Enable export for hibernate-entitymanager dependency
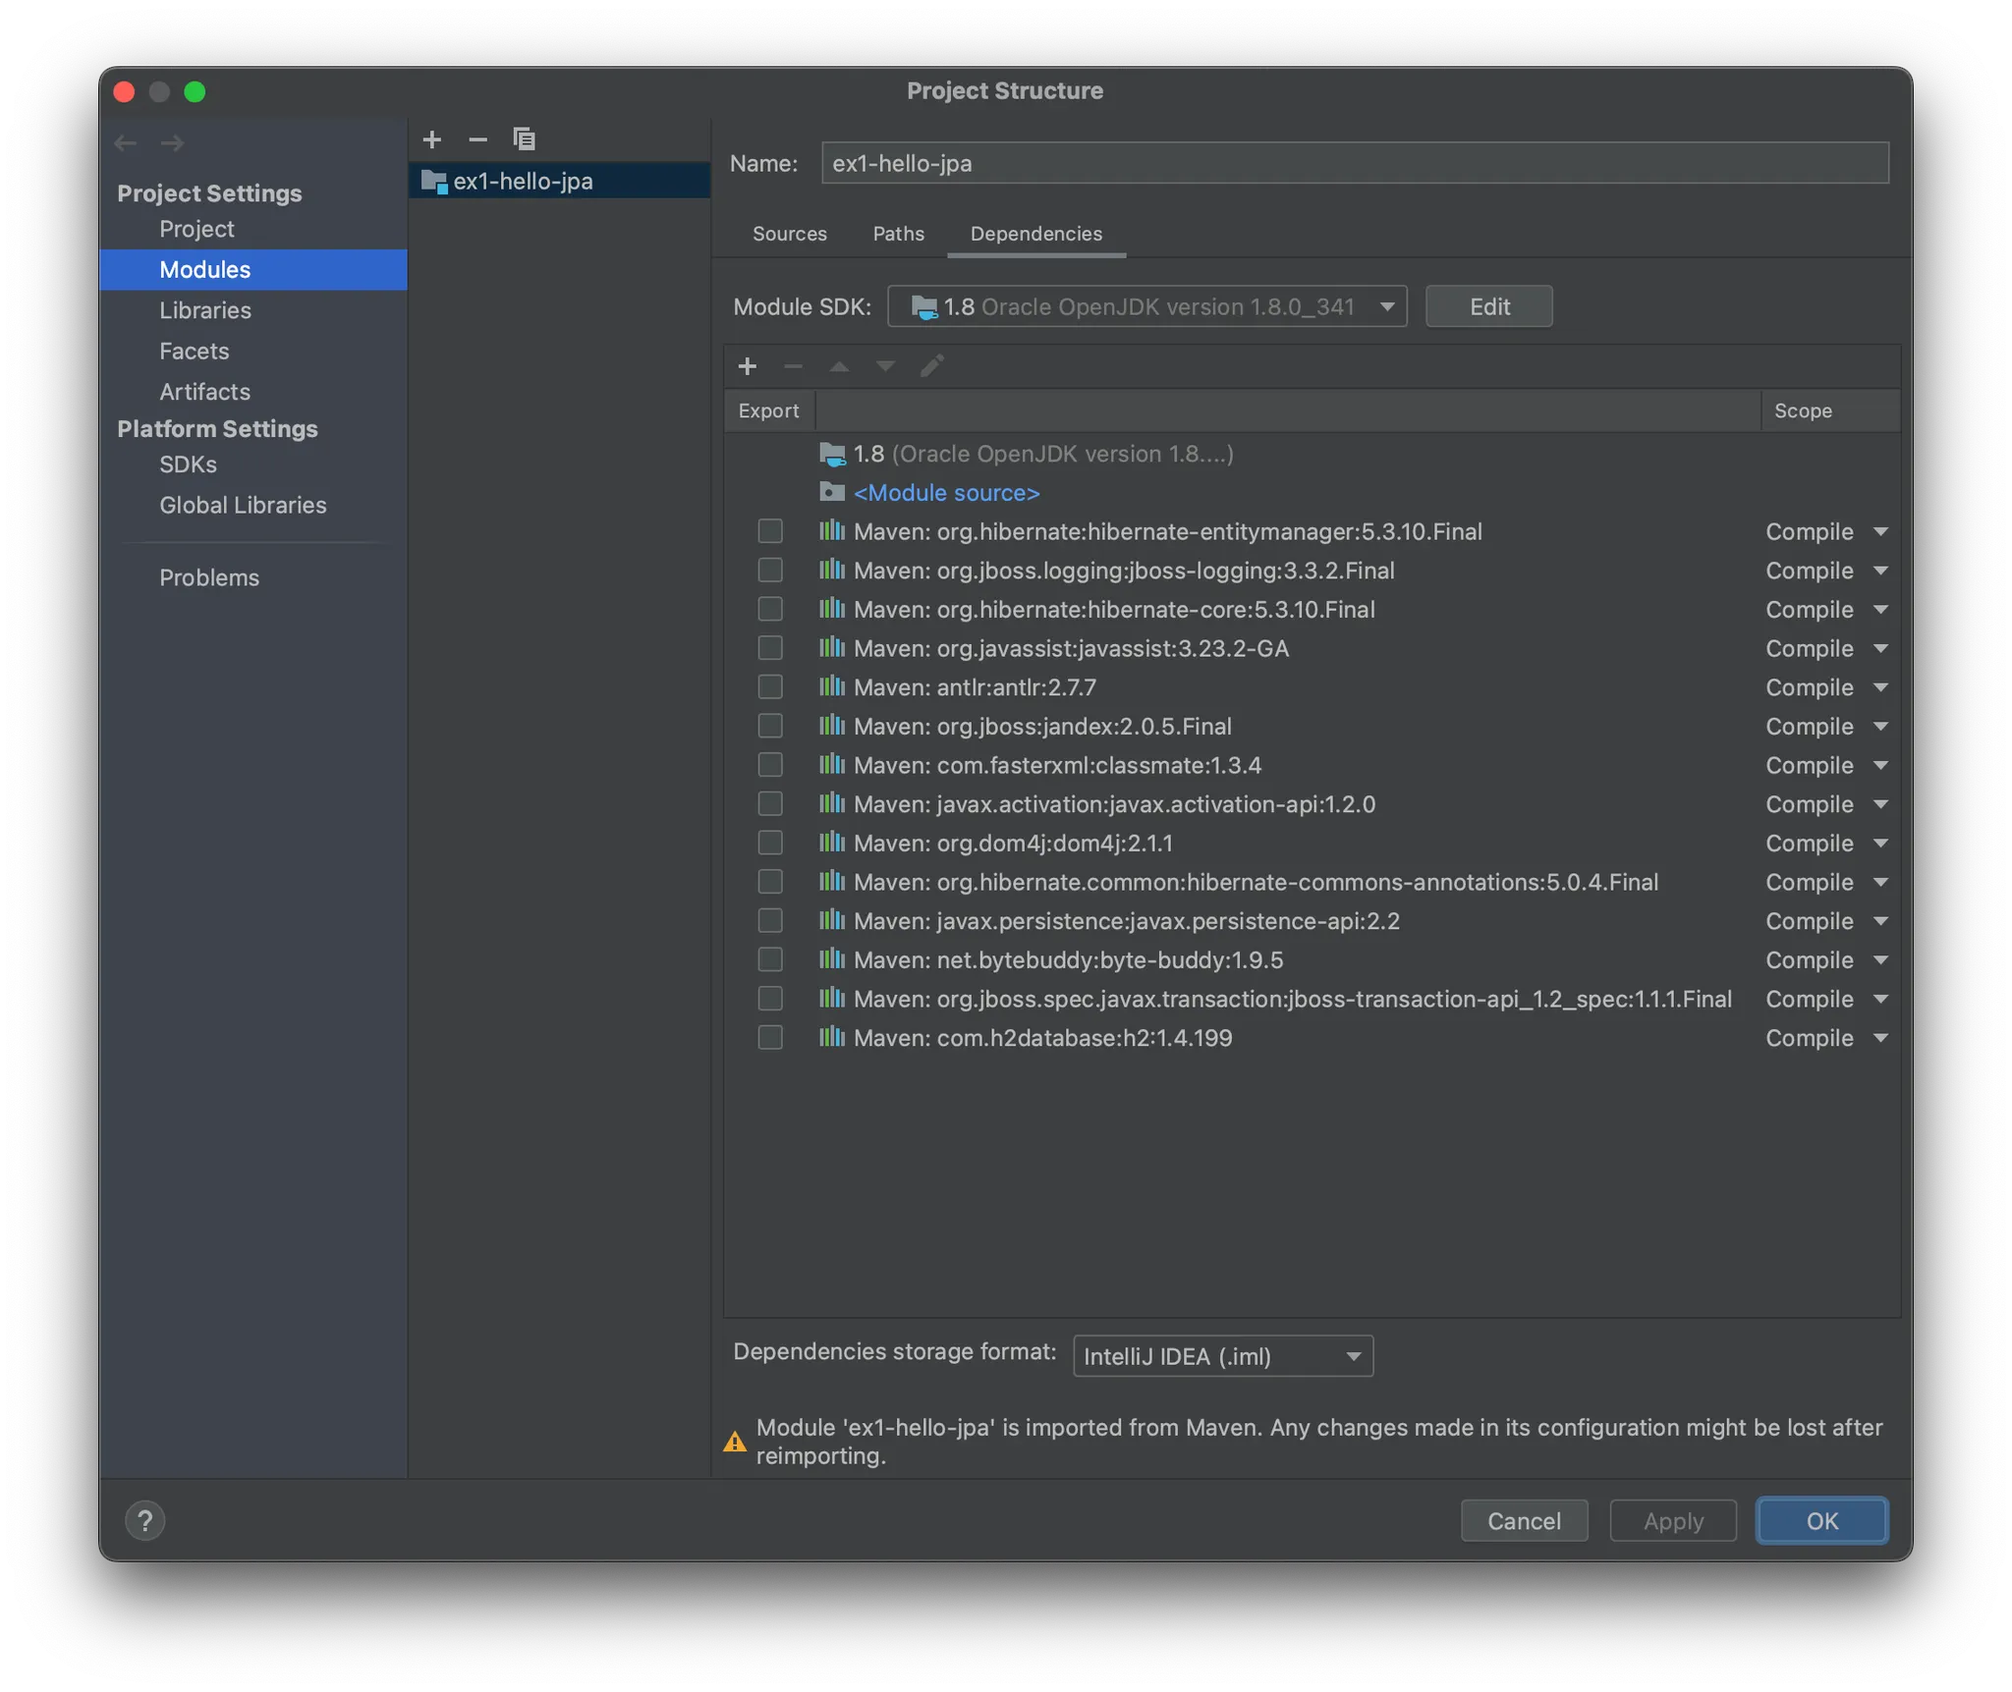The image size is (2012, 1692). 770,531
